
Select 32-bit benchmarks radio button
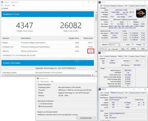tap(39, 104)
